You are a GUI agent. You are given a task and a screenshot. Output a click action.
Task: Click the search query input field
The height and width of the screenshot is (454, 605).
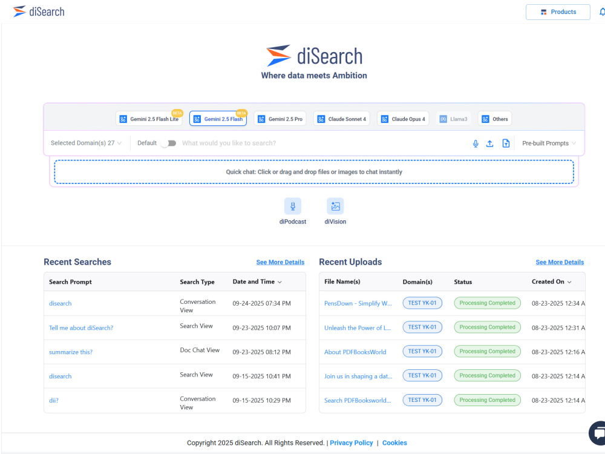[324, 143]
